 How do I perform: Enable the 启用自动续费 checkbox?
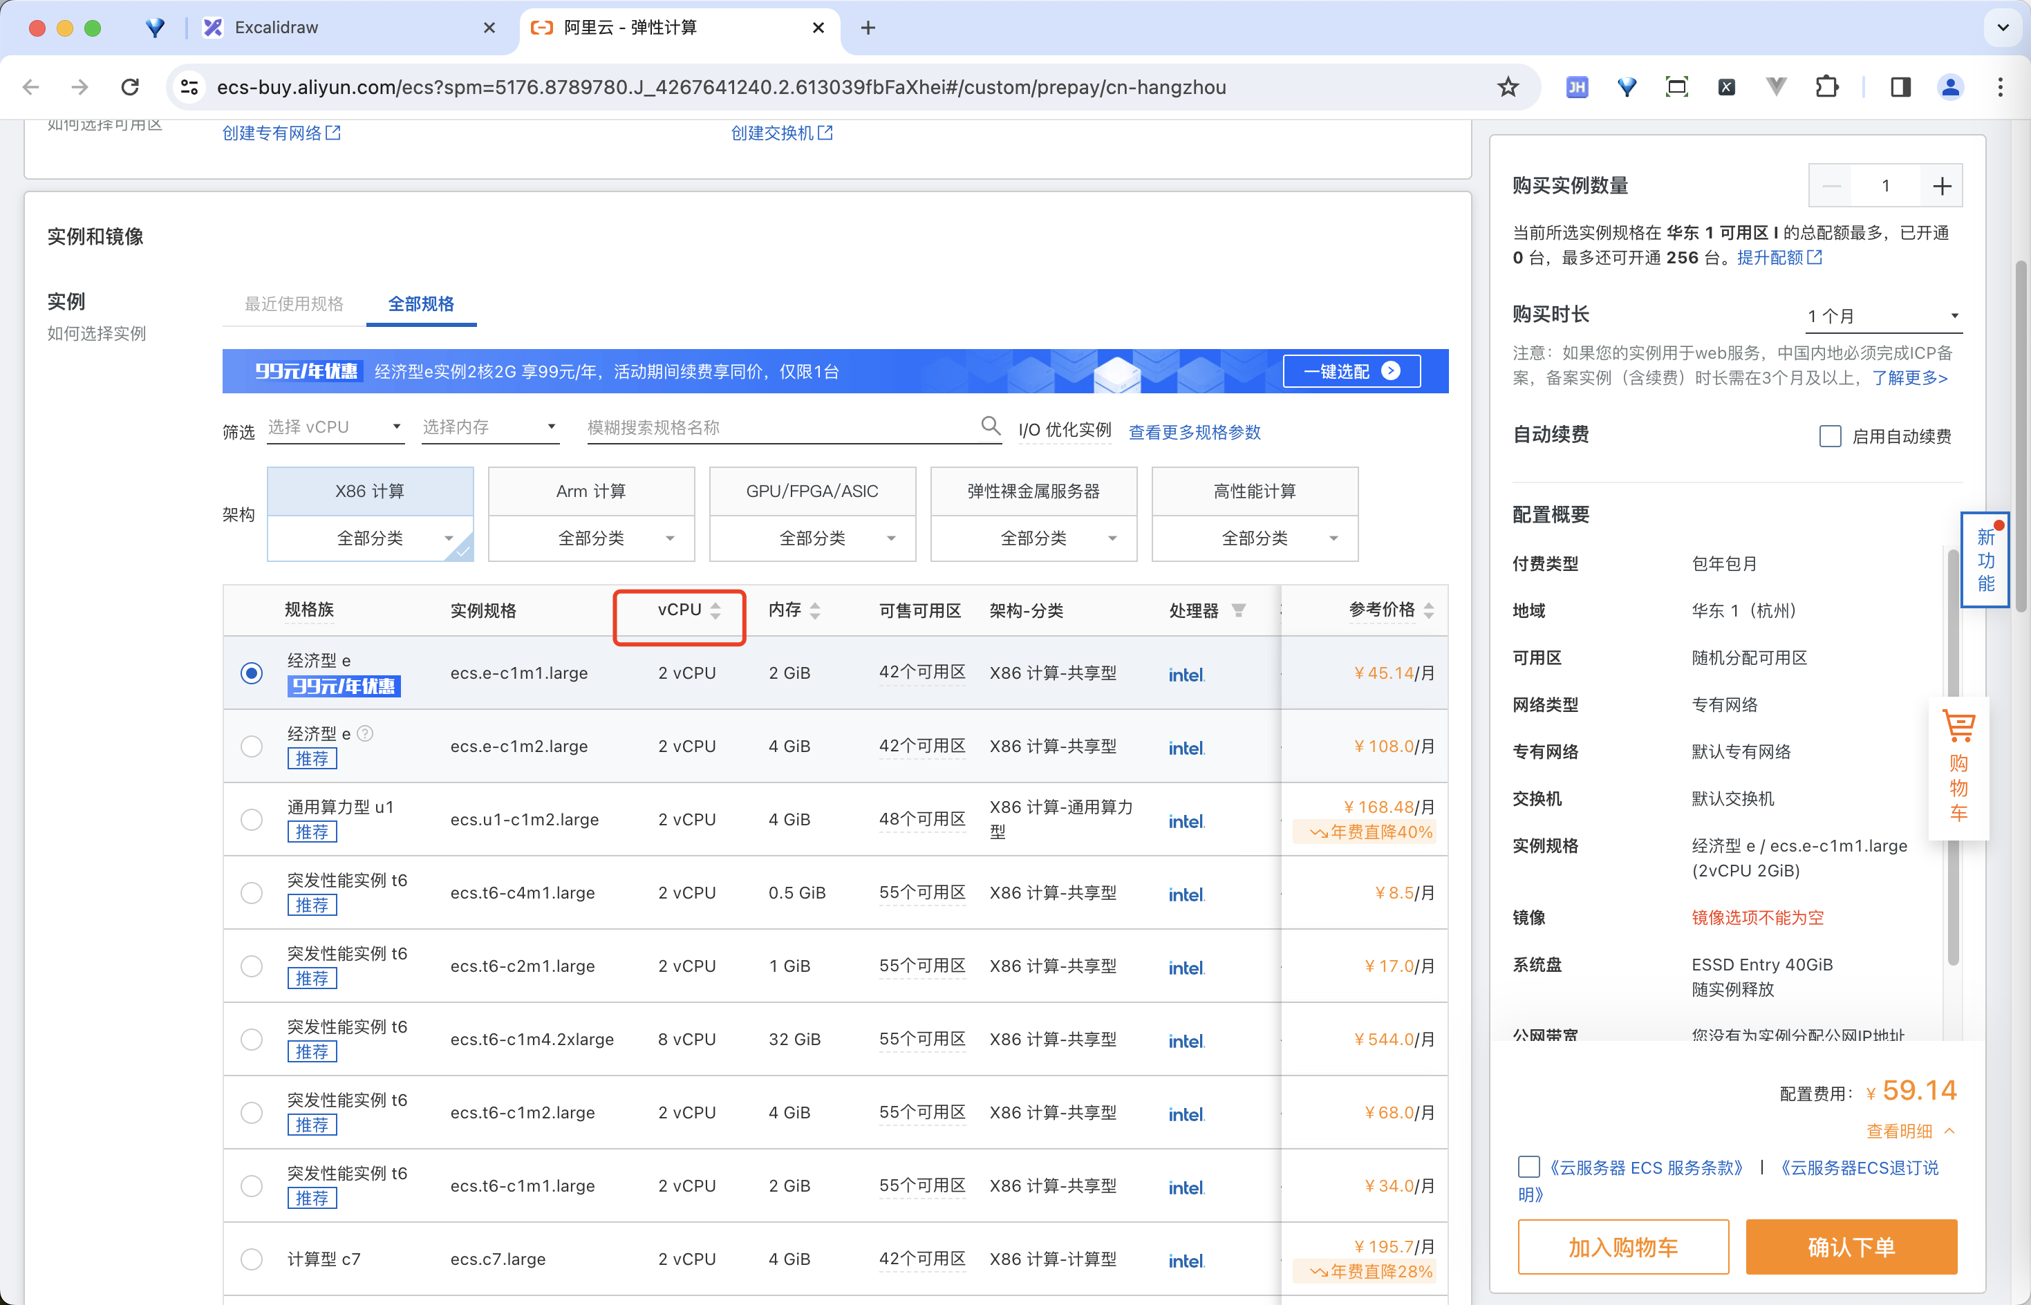[1831, 435]
